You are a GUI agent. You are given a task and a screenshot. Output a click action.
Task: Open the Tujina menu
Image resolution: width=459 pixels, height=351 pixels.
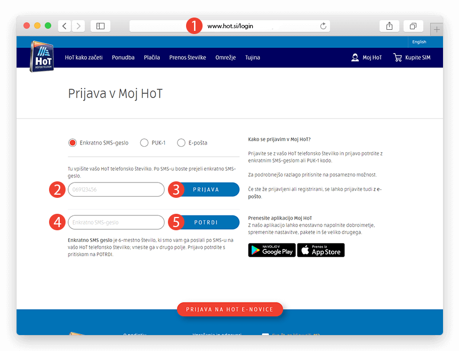point(253,57)
